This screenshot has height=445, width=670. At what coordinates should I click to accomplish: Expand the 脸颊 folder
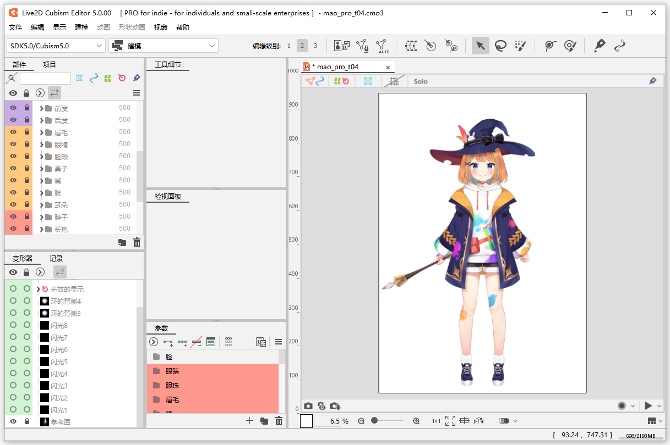pyautogui.click(x=41, y=157)
